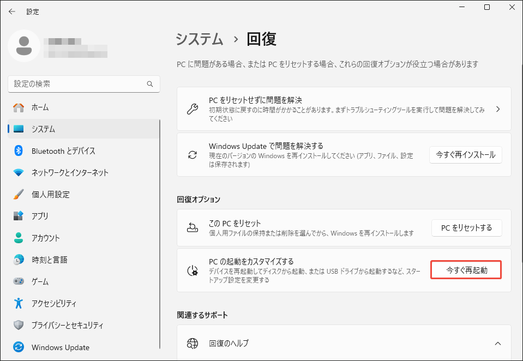Viewport: 523px width, 361px height.
Task: Click the PC startup power-gear icon
Action: (x=193, y=270)
